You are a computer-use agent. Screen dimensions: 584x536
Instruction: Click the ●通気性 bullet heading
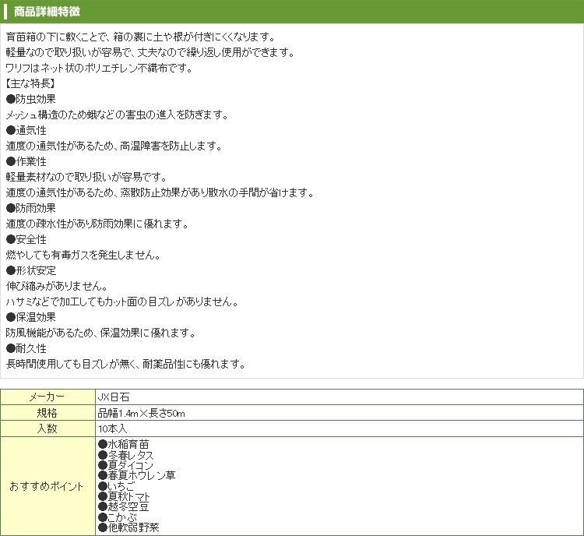point(26,131)
